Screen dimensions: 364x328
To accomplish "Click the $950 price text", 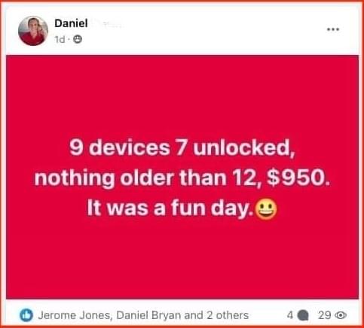I will (298, 177).
